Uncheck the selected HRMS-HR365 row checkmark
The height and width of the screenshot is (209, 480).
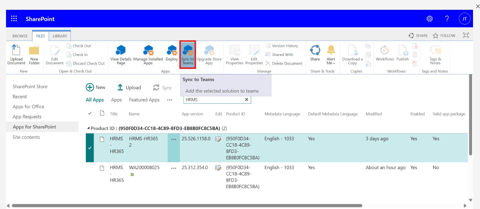(90, 148)
